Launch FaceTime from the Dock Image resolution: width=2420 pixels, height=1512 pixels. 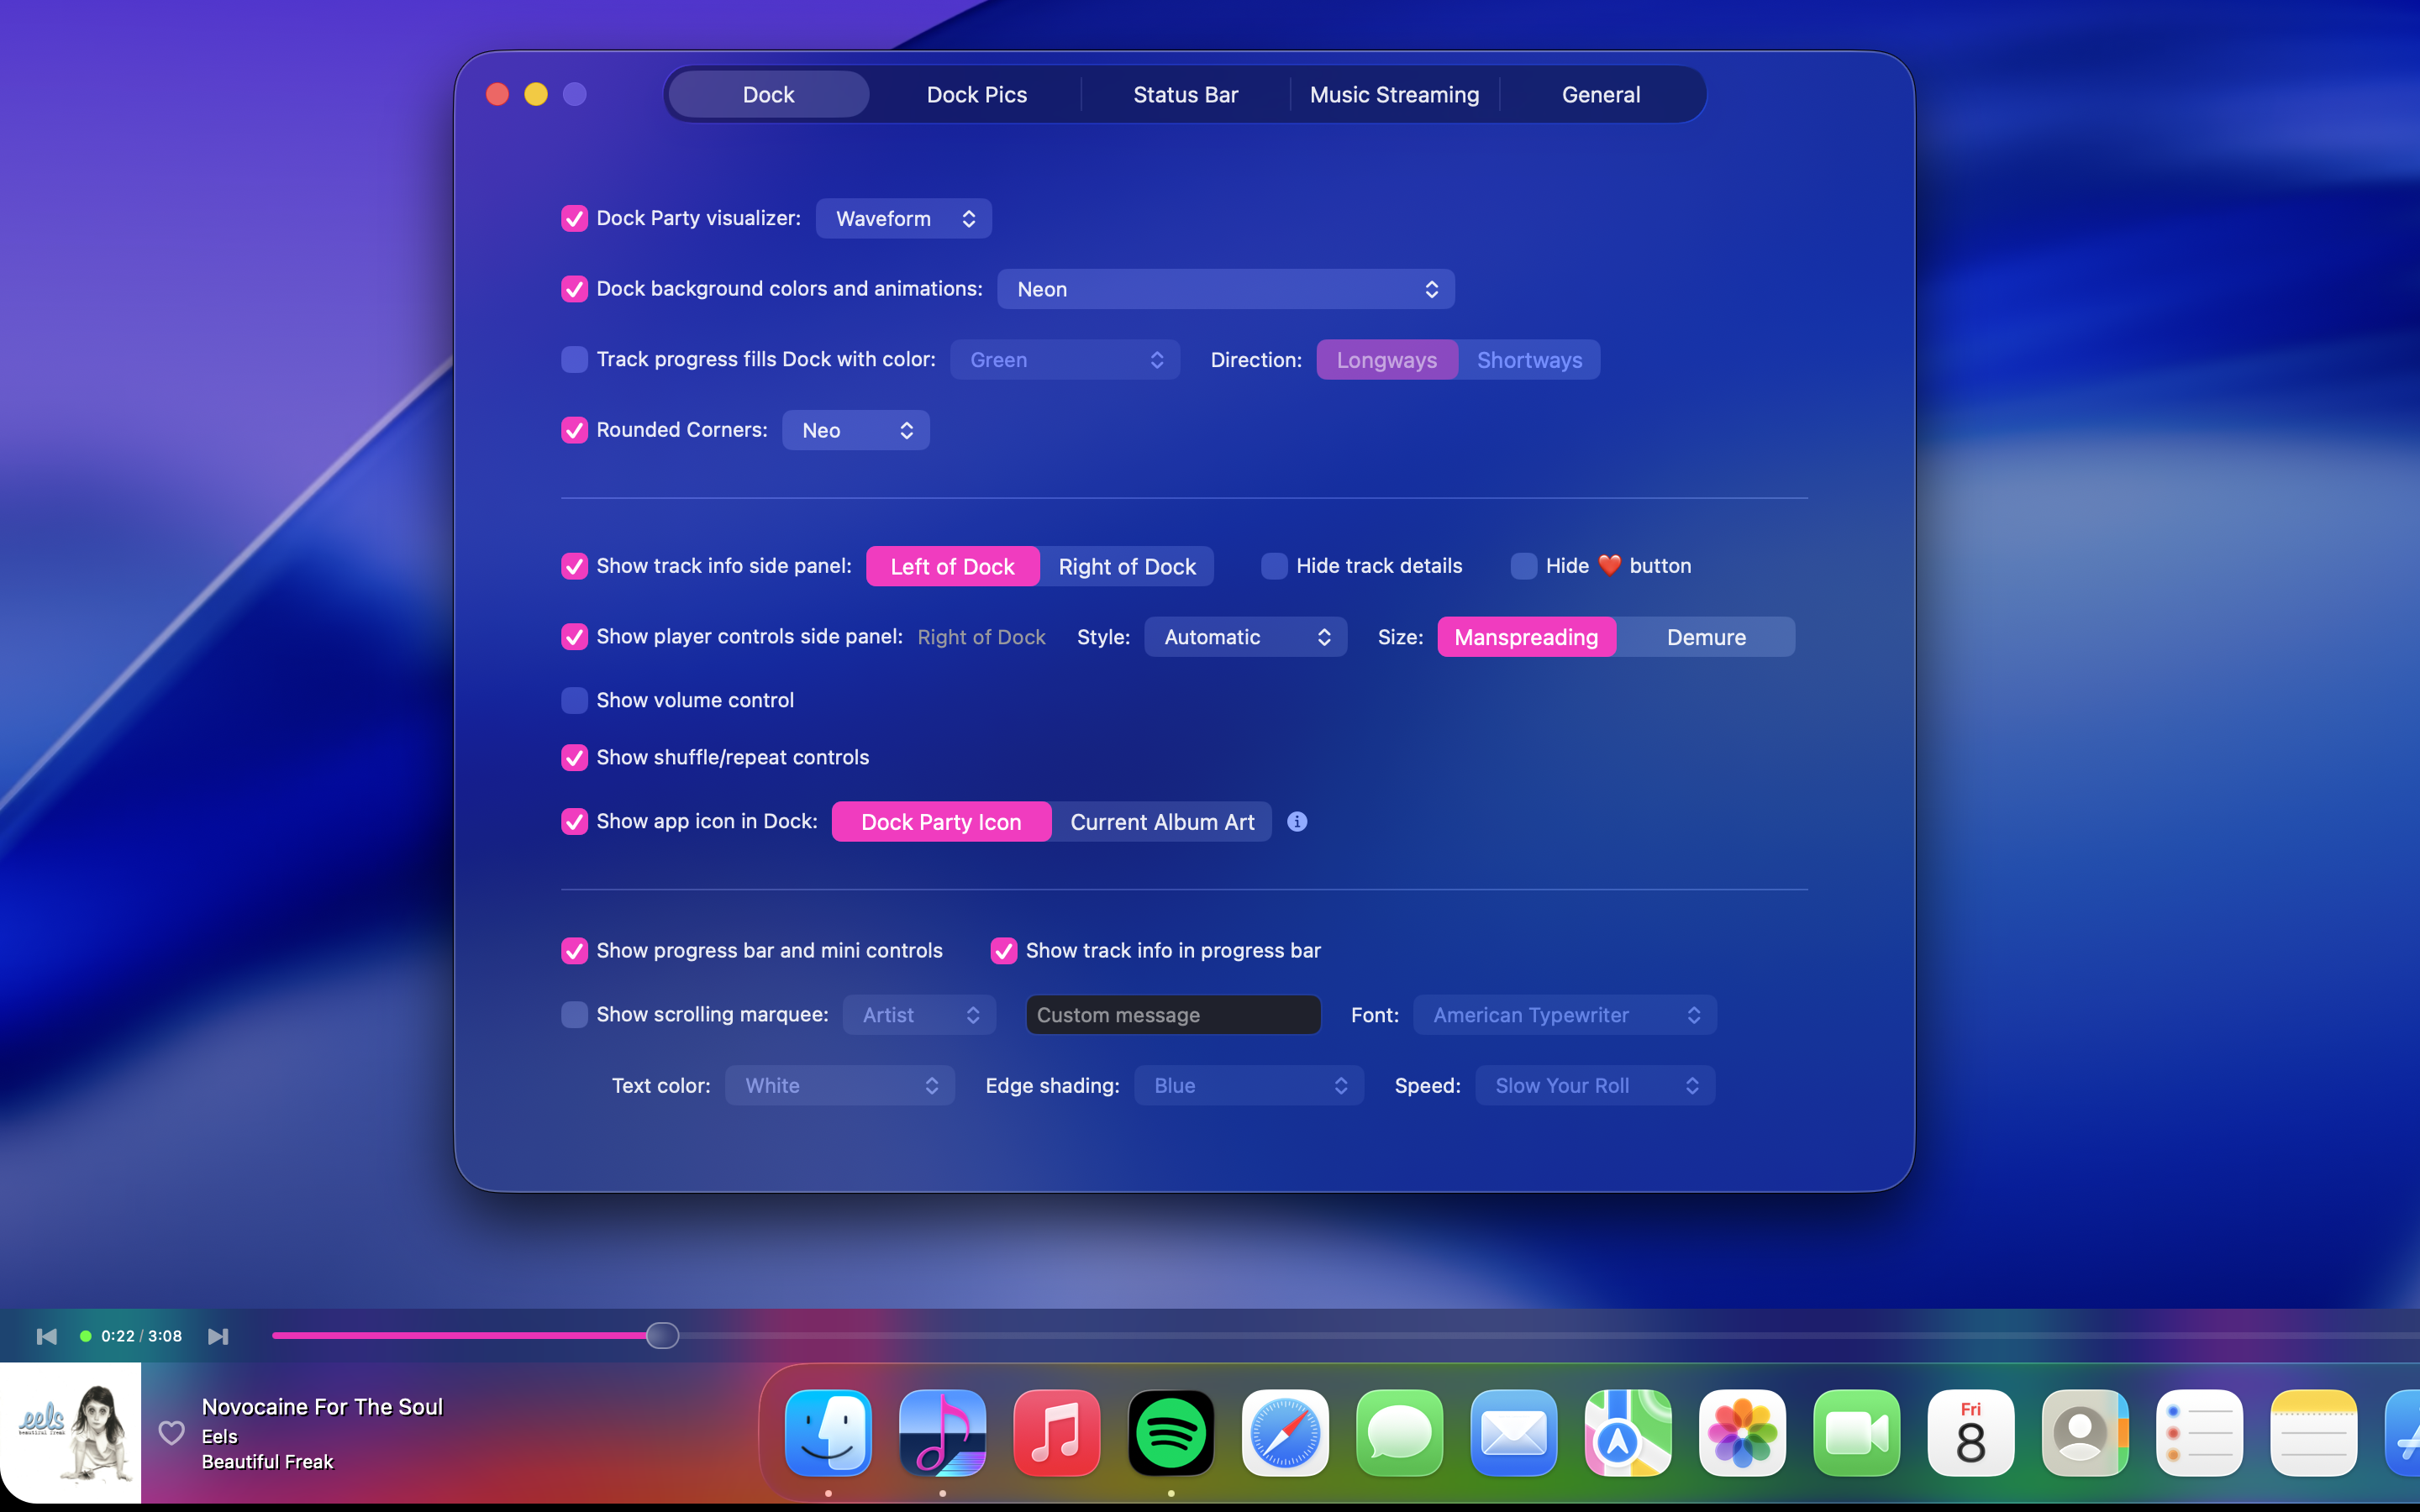[x=1856, y=1433]
